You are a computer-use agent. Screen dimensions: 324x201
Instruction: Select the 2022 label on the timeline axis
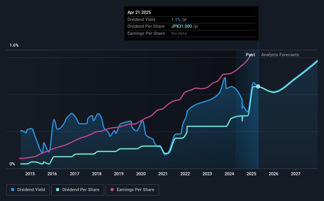tap(185, 174)
